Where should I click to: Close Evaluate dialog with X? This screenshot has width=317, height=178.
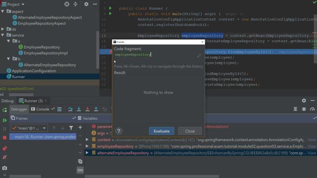coord(203,42)
